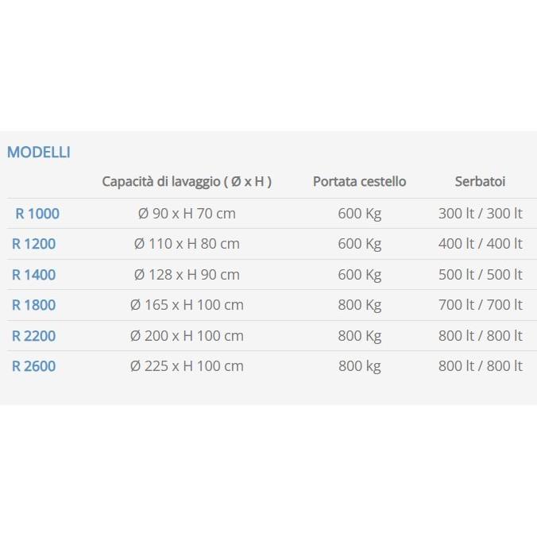Click the Capacità di lavaggio column header
The height and width of the screenshot is (537, 537).
[x=187, y=181]
